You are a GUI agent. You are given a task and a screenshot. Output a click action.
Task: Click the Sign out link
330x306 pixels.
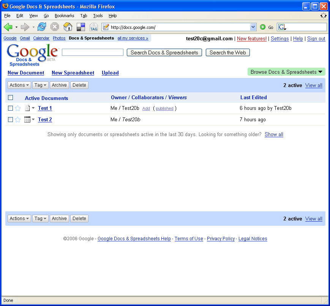click(316, 38)
